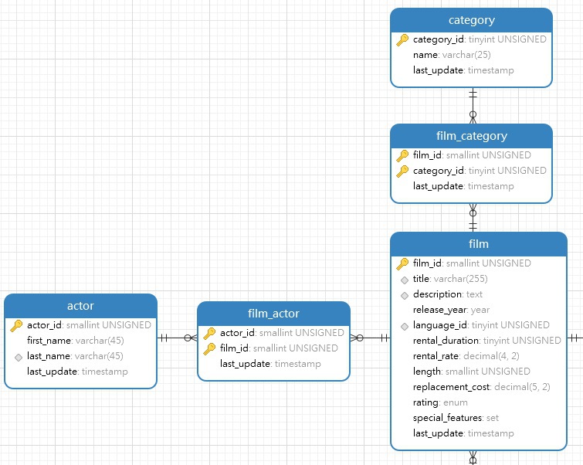This screenshot has height=465, width=583.
Task: Click the diamond index icon beside last_name
Action: click(x=17, y=356)
